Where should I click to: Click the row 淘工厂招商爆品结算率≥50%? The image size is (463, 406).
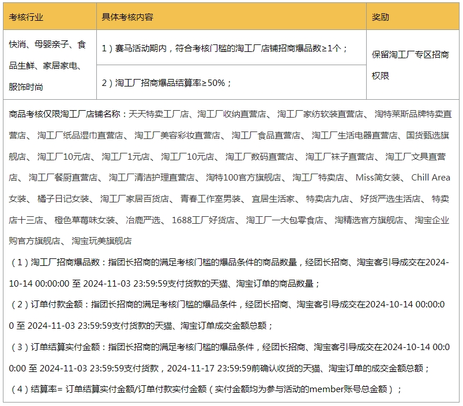[x=231, y=82]
